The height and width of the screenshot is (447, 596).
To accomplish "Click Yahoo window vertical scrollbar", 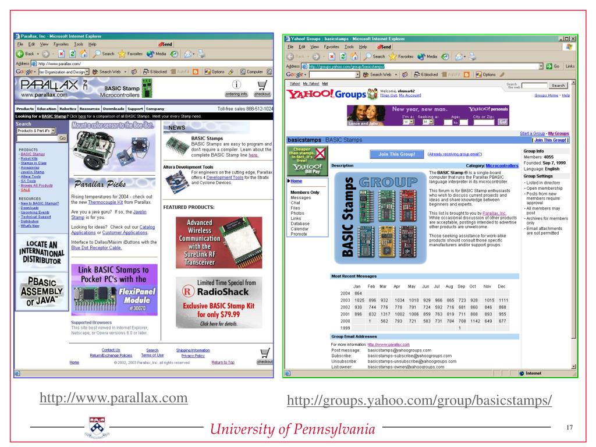I will point(573,224).
